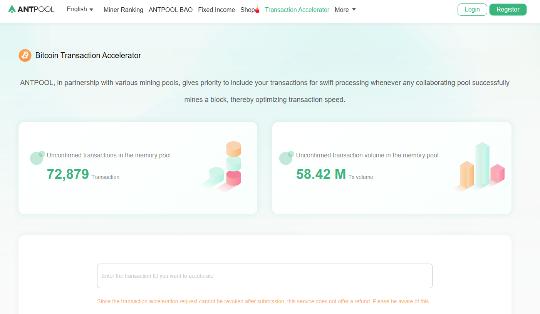Open the English language dropdown
The height and width of the screenshot is (314, 540).
tap(80, 9)
